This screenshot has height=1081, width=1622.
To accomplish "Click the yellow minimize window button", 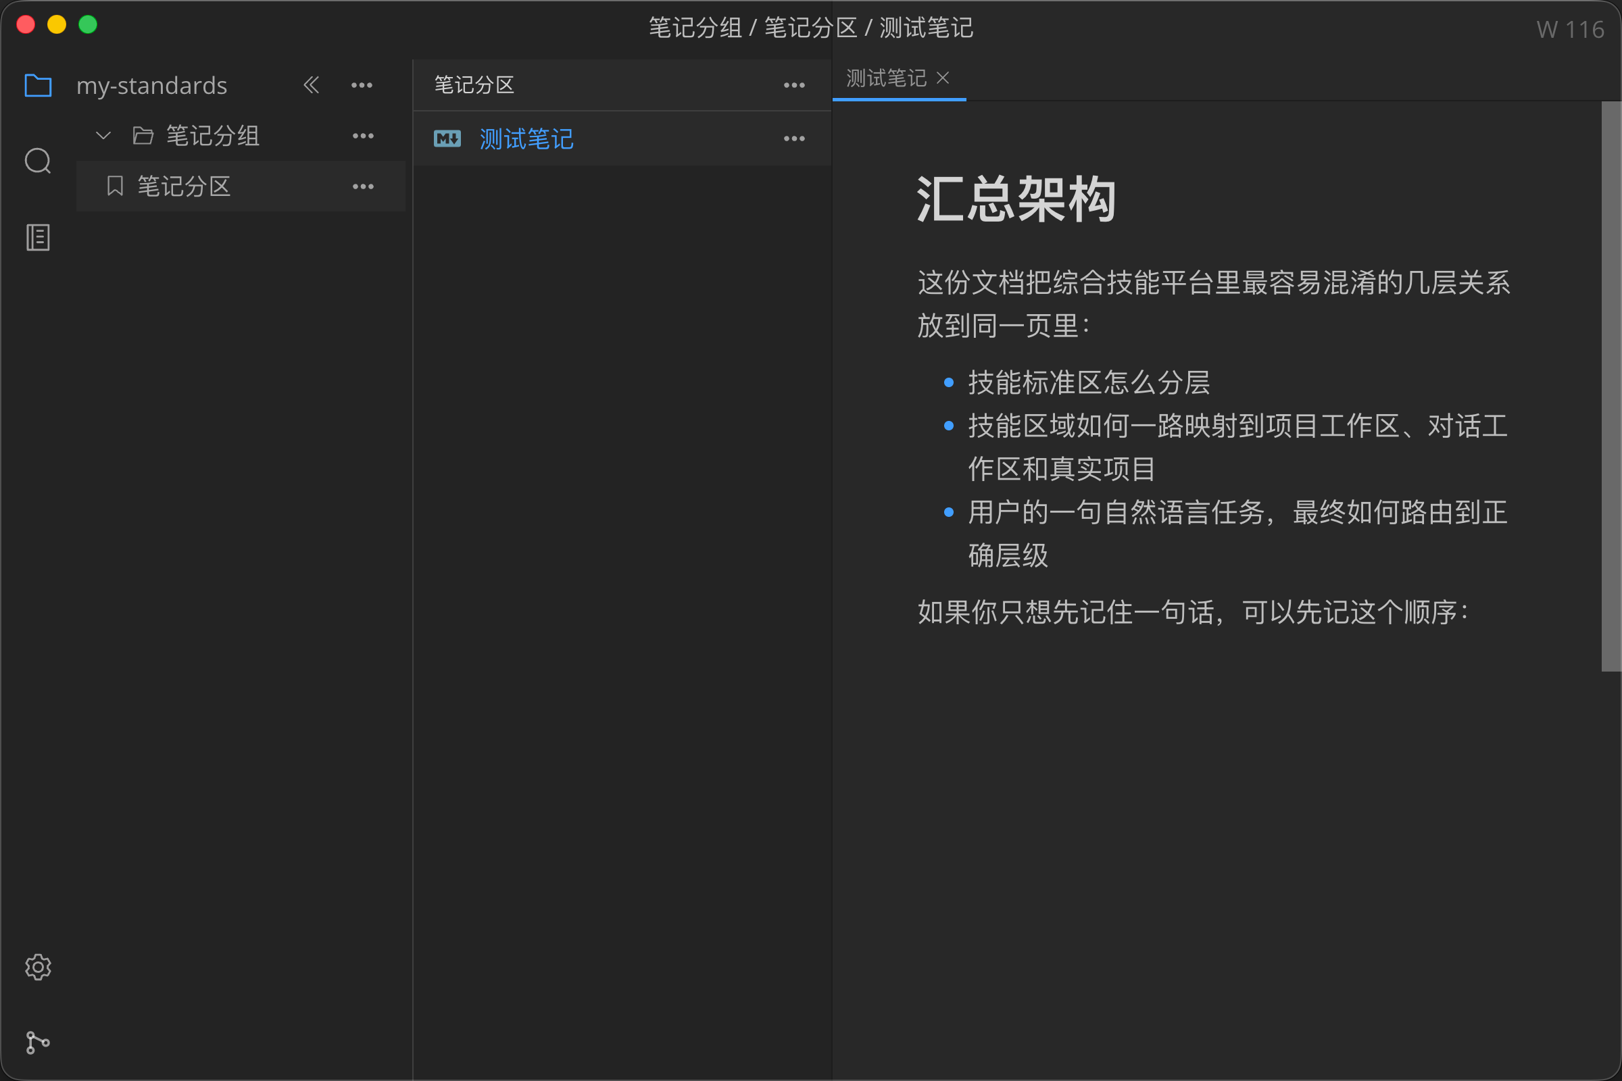I will 57,25.
